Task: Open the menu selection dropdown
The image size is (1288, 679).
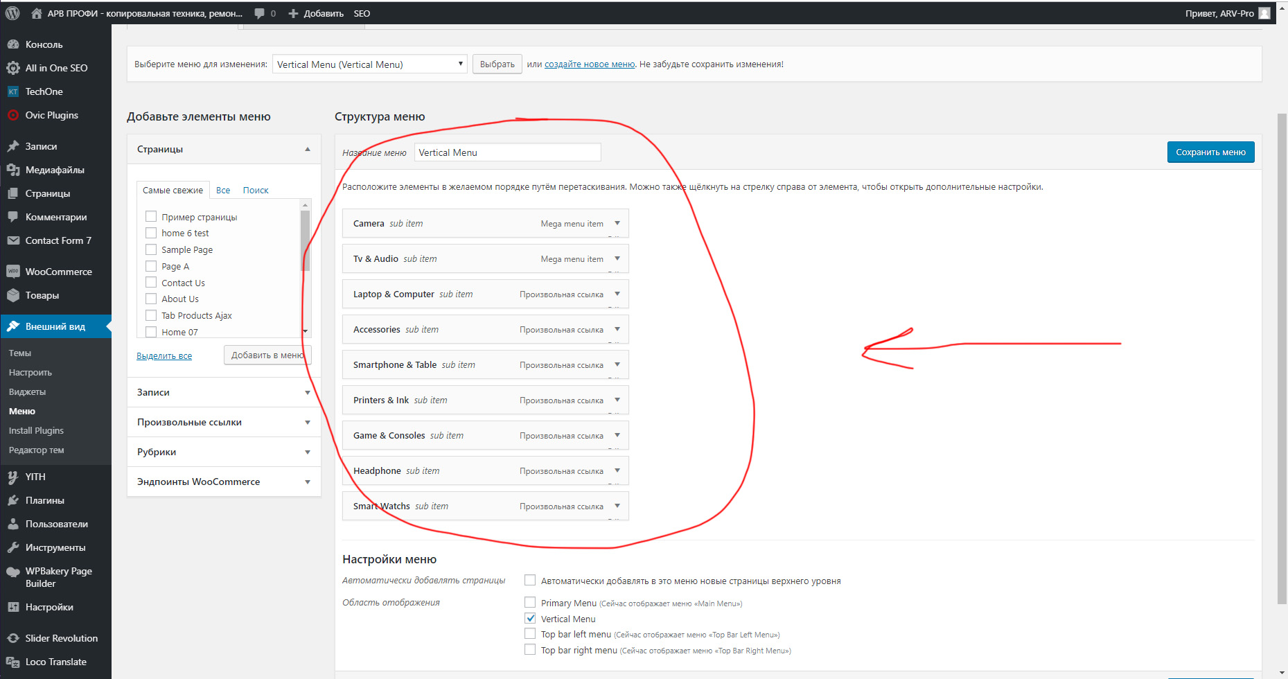Action: tap(370, 64)
